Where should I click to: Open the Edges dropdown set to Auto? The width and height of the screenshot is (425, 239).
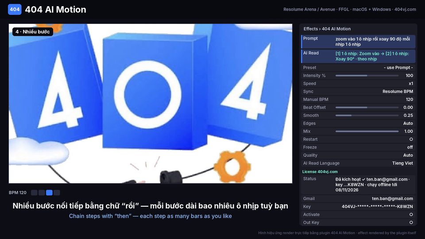click(408, 123)
